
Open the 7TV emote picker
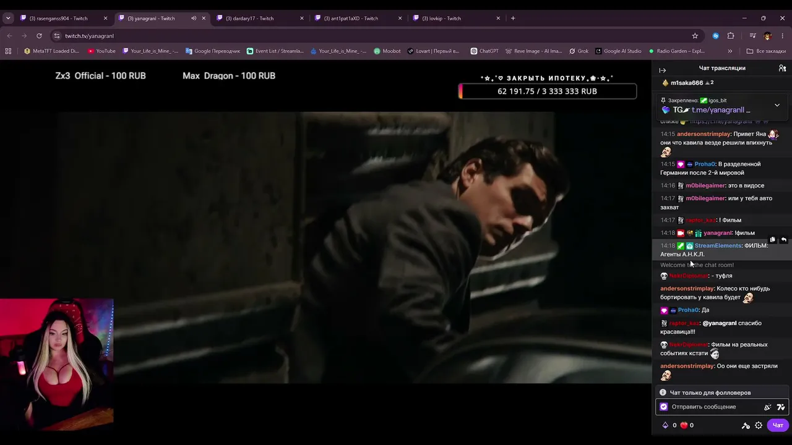[x=781, y=407]
